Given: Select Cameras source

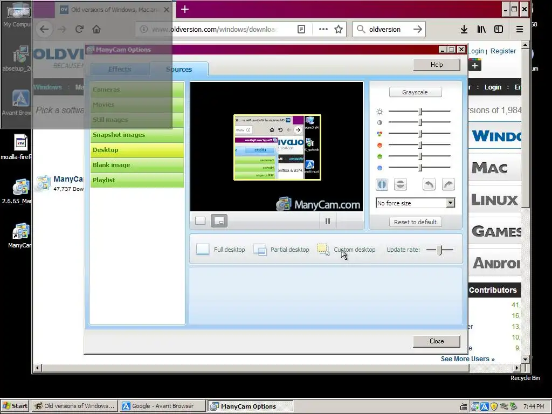Looking at the screenshot, I should tap(137, 90).
